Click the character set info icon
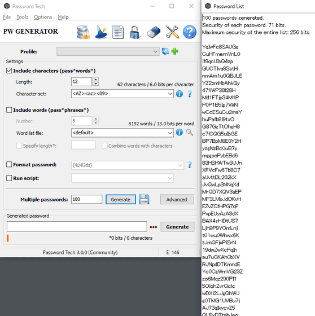Viewport: 315px width, 316px height. click(x=180, y=94)
